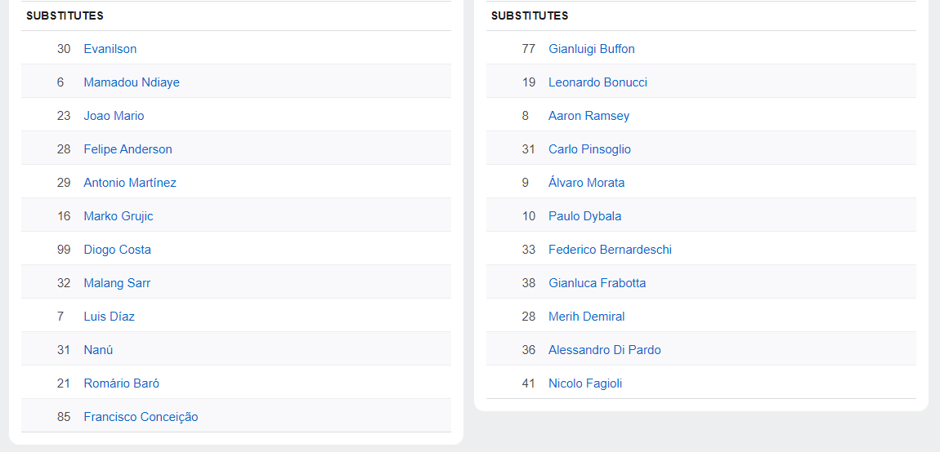Open Evanilson's player page

(110, 49)
